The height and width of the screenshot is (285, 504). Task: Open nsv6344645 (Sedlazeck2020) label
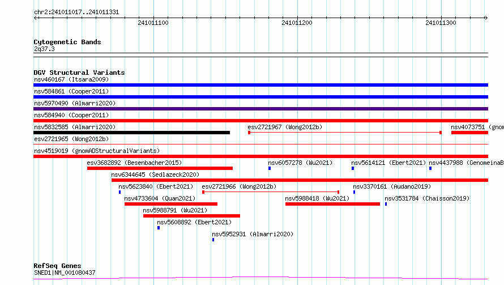coord(155,175)
